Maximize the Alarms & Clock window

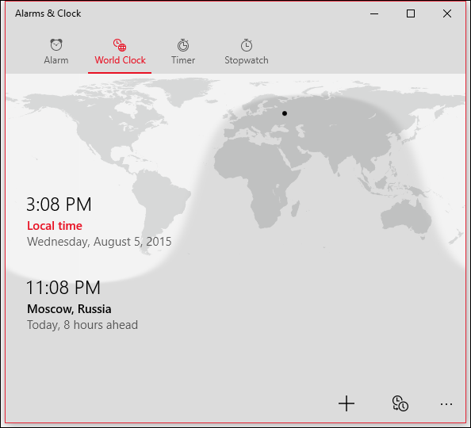tap(411, 13)
